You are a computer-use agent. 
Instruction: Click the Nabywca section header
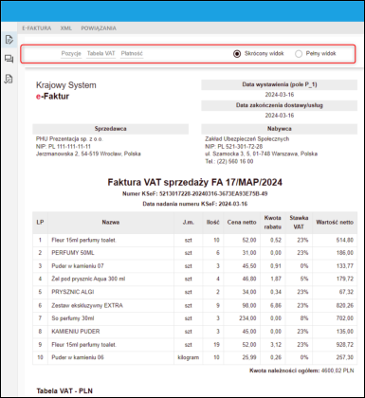[x=280, y=129]
